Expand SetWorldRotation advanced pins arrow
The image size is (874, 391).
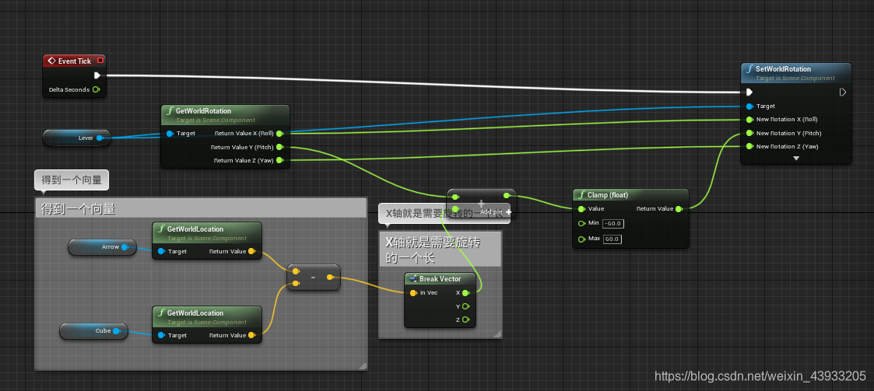coord(796,158)
